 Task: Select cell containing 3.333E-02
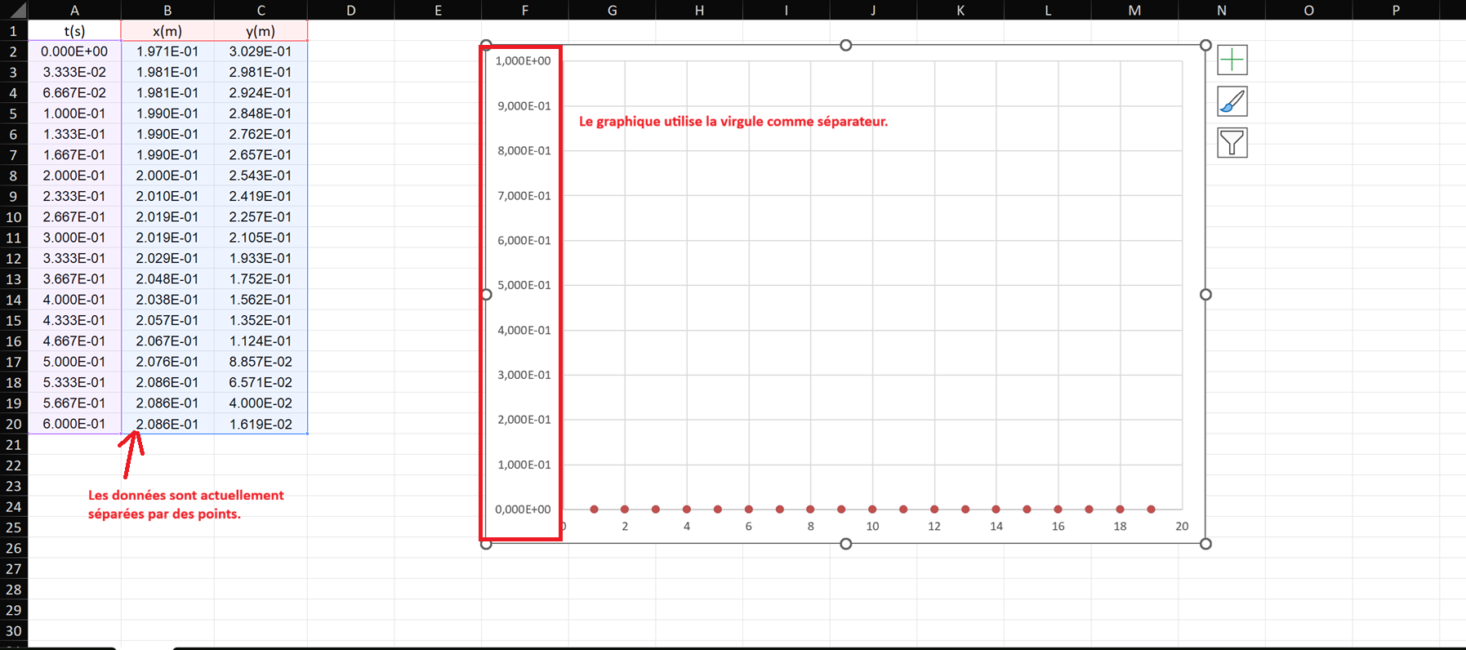(x=74, y=72)
